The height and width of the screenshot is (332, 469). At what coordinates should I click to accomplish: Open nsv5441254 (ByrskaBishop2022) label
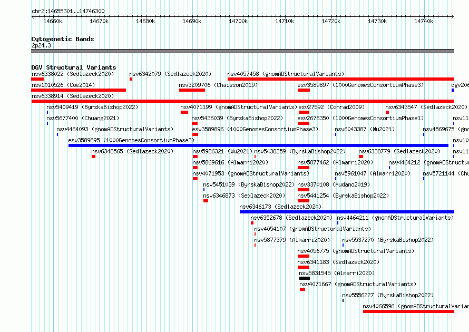coord(344,196)
